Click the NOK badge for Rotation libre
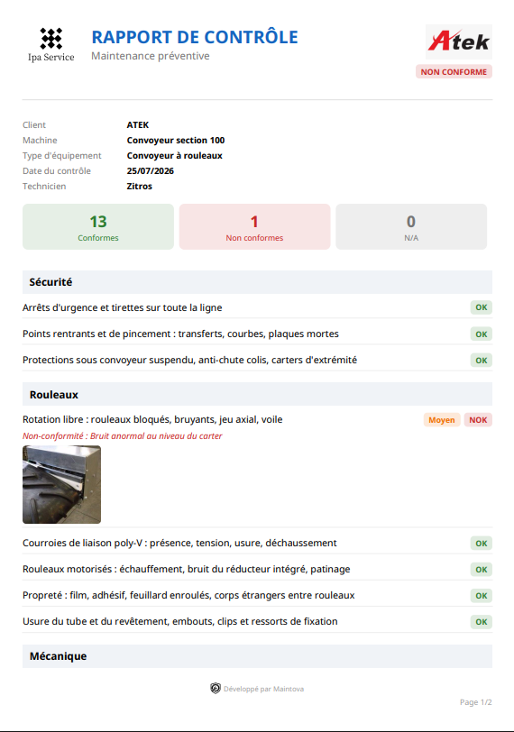 coord(478,420)
